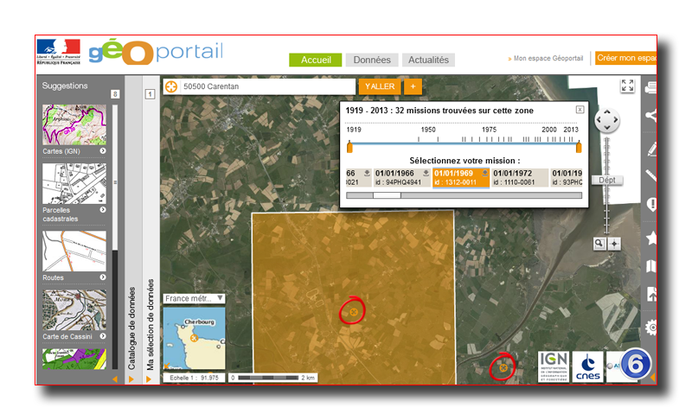Select the pencil drawing tool
The height and width of the screenshot is (420, 692).
652,149
